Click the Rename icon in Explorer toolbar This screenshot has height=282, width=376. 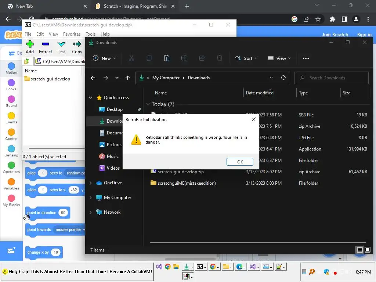(x=184, y=58)
